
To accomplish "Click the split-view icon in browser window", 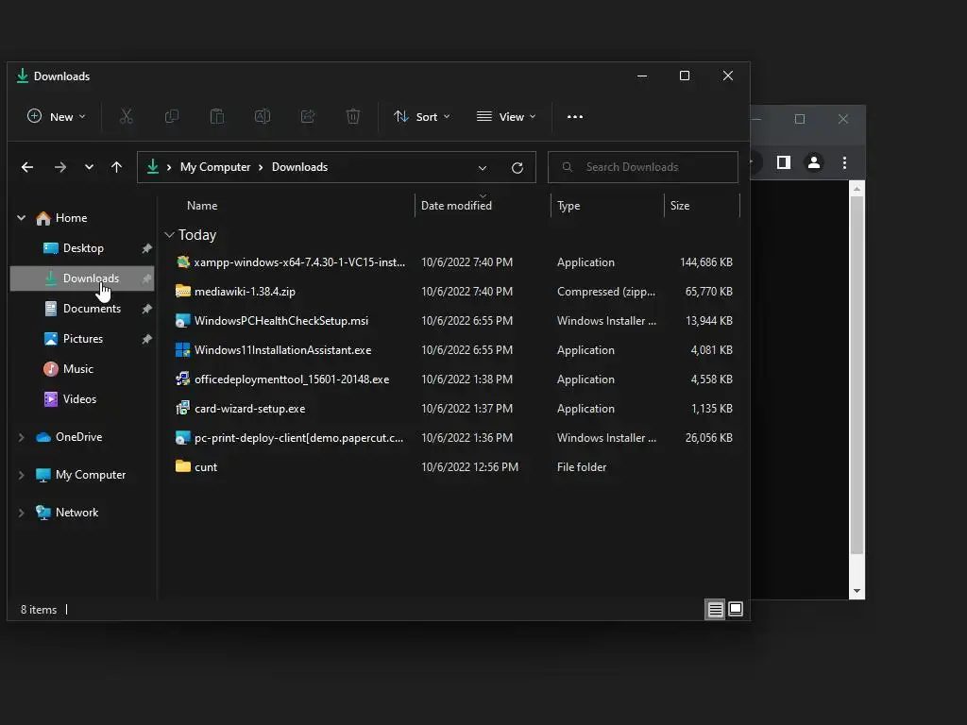I will coord(783,162).
